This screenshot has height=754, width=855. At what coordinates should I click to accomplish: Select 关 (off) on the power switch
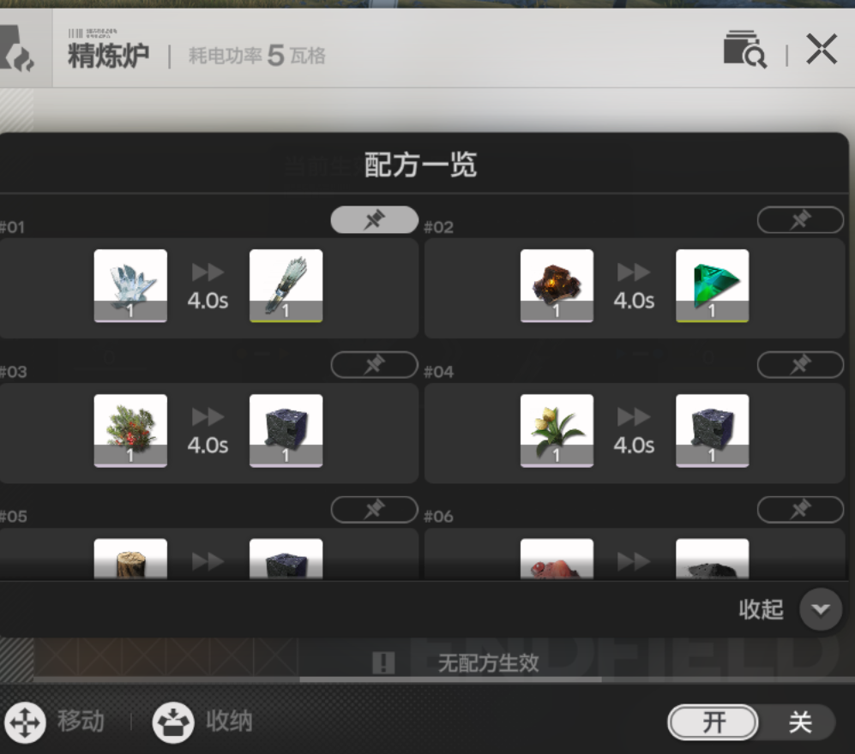point(800,722)
